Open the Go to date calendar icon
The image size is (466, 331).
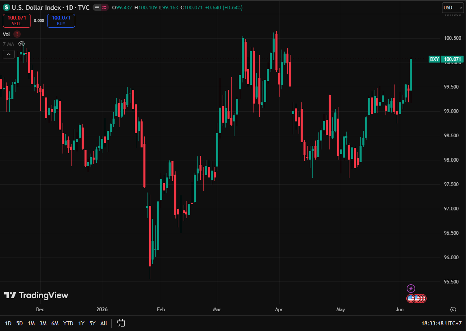[x=121, y=323]
